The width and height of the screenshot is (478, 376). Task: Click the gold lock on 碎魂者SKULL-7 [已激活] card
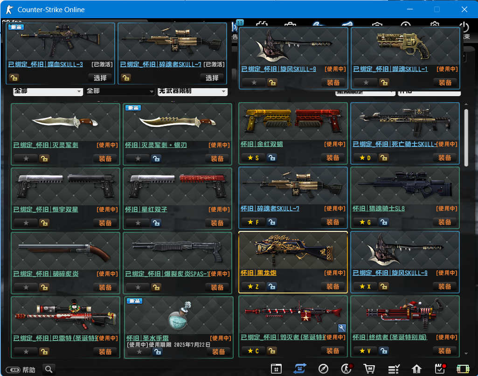[x=125, y=78]
